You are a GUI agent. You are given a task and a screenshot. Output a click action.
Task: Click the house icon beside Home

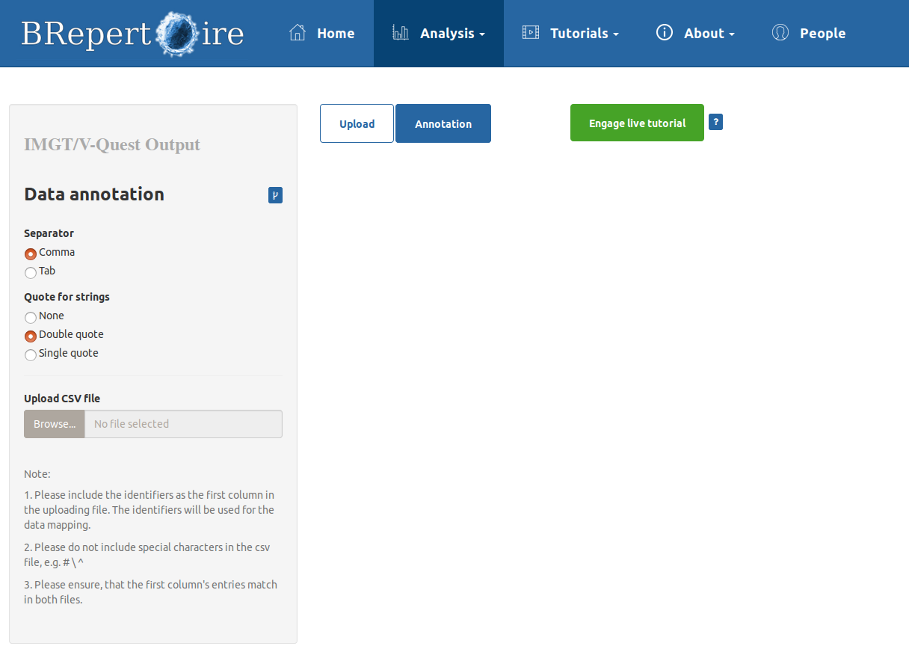coord(298,33)
